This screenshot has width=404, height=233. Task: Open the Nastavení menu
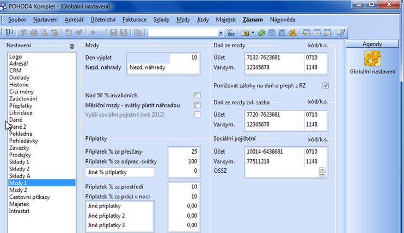[x=45, y=20]
